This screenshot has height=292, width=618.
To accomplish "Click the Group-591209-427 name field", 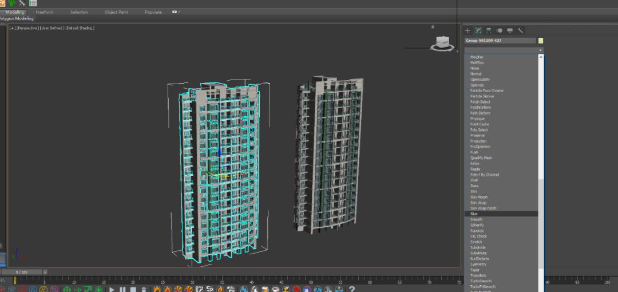I will [500, 41].
